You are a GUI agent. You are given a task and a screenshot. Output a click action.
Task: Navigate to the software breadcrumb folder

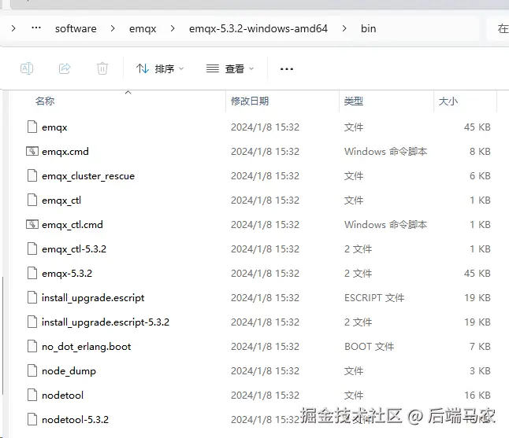point(76,29)
